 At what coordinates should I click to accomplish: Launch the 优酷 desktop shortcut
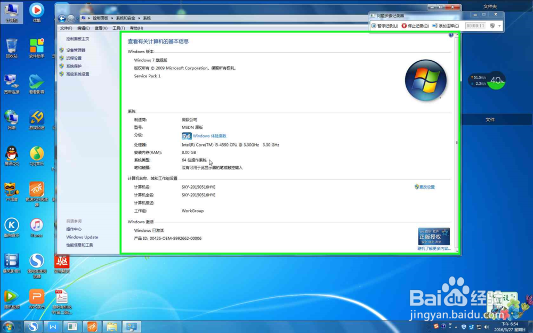tap(36, 13)
